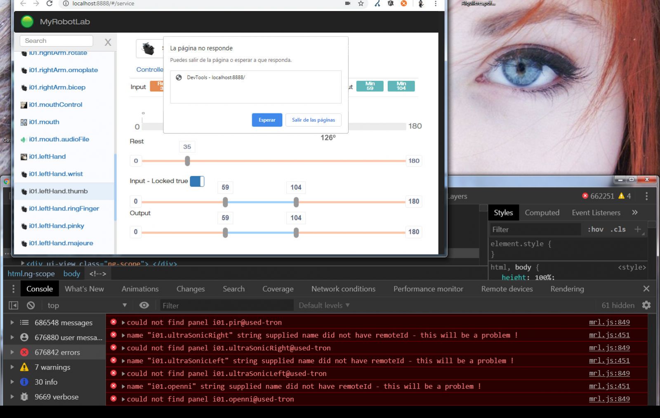Select i01.mouthControl in the service list
This screenshot has height=418, width=660.
coord(56,105)
